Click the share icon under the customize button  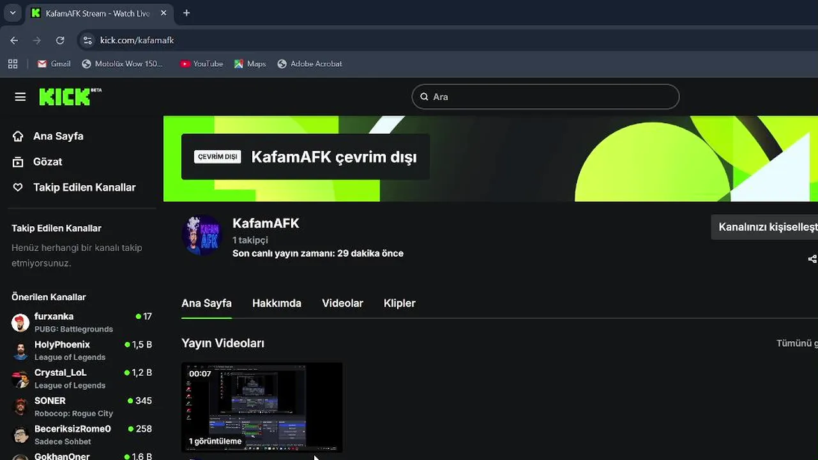point(812,259)
